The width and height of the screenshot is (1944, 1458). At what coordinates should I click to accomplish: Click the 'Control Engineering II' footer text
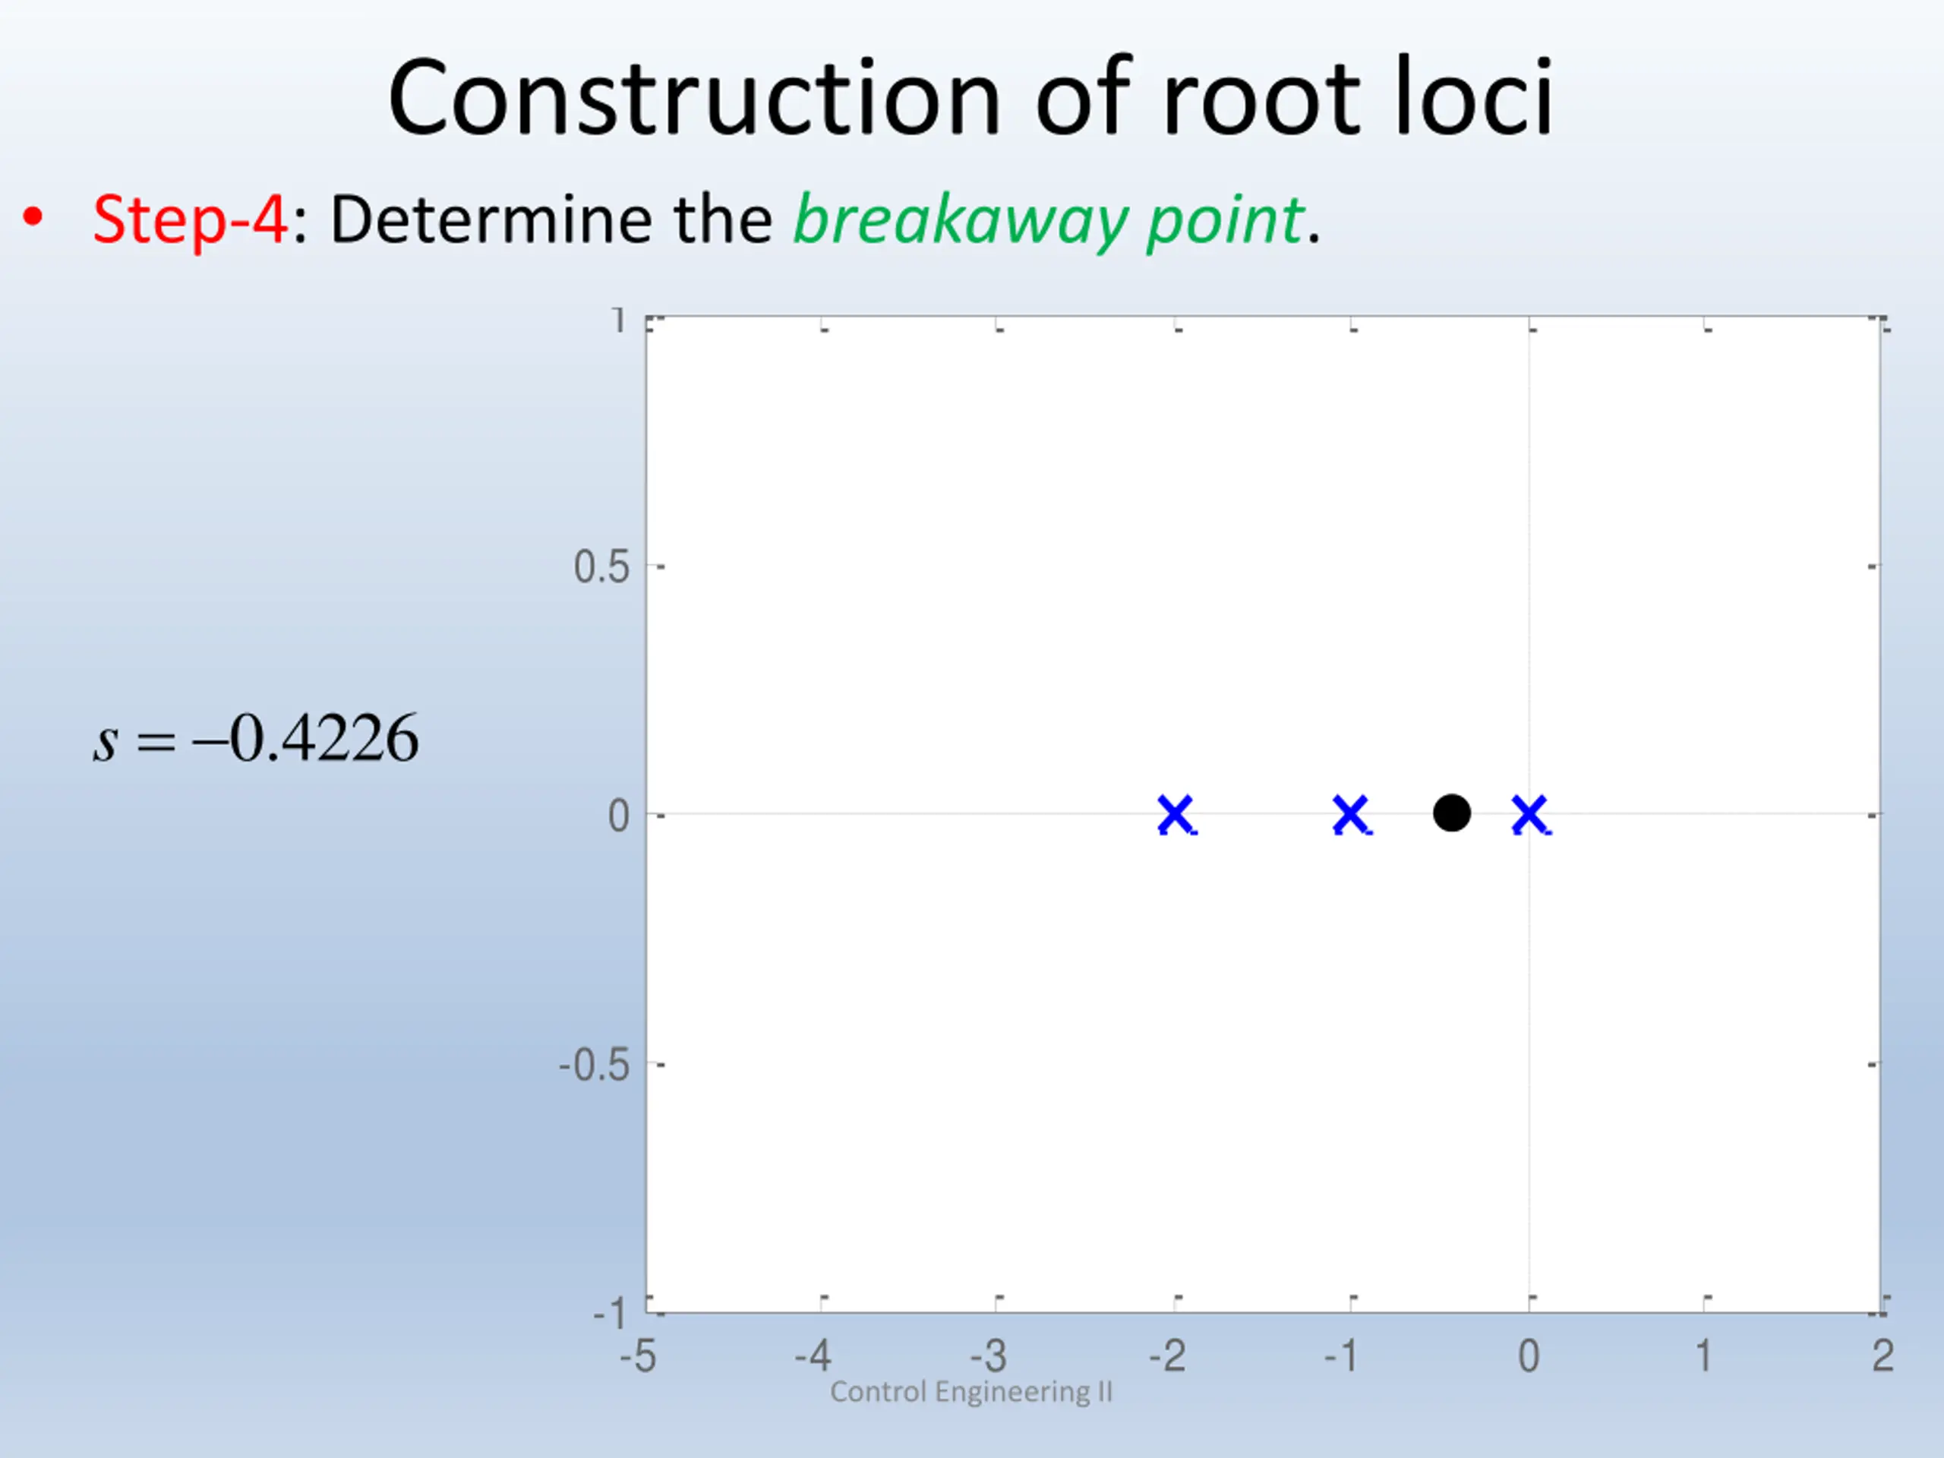click(971, 1392)
